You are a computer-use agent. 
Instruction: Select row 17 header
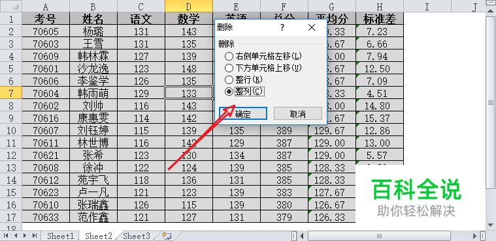10,217
